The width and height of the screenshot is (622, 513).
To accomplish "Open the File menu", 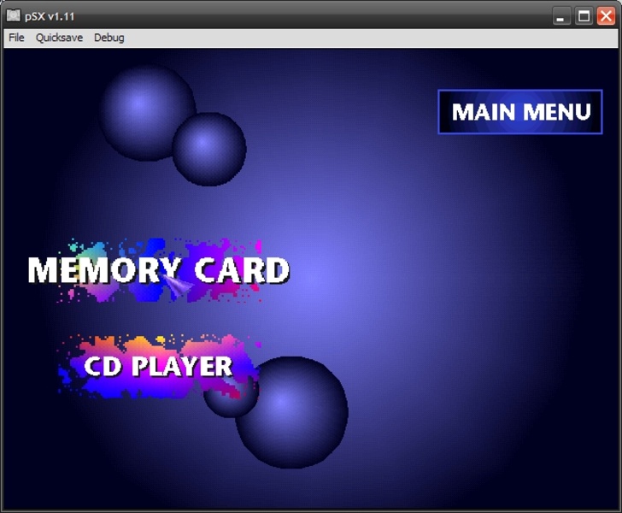I will click(x=16, y=38).
